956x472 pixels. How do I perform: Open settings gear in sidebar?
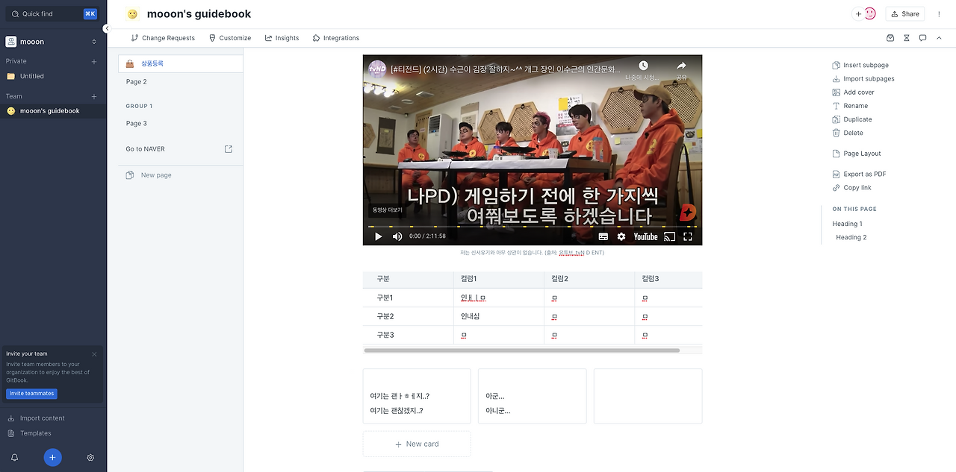90,457
